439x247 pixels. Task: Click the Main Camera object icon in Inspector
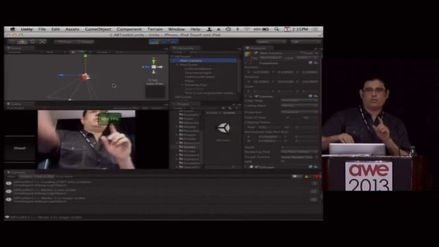(x=248, y=54)
